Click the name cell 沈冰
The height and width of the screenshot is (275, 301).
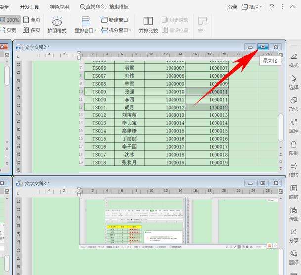pos(129,155)
